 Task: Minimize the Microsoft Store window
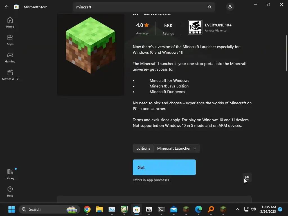tap(255, 4)
